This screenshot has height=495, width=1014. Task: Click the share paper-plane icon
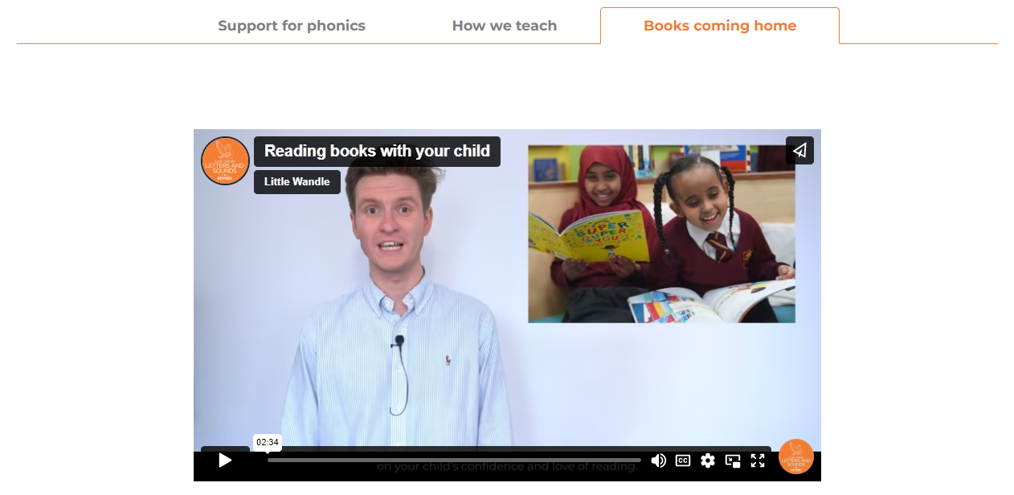[x=799, y=150]
